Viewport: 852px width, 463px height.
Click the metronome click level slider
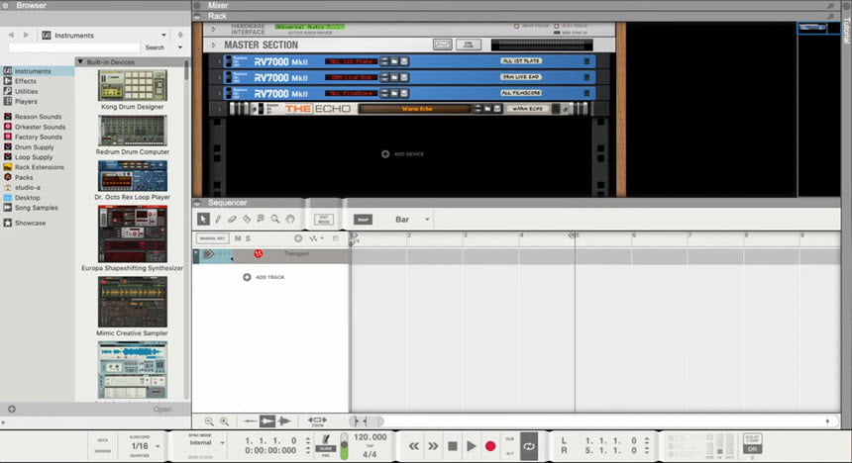point(344,446)
